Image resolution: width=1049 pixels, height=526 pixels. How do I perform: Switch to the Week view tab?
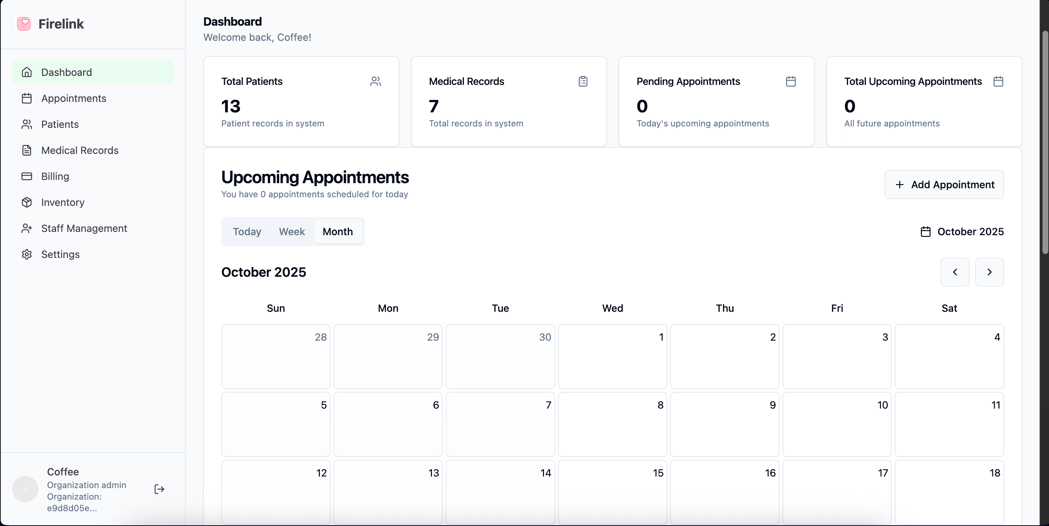tap(292, 232)
